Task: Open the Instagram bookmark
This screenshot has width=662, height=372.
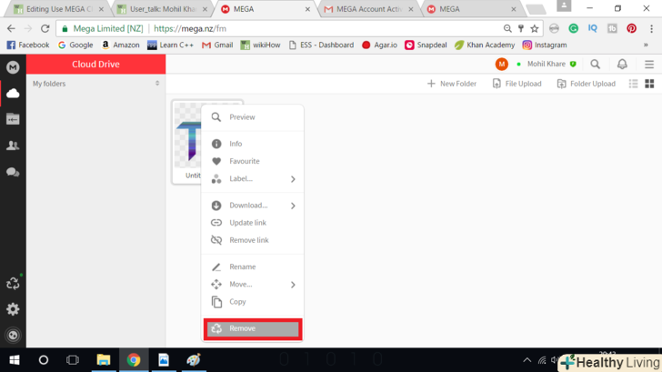Action: pos(545,45)
